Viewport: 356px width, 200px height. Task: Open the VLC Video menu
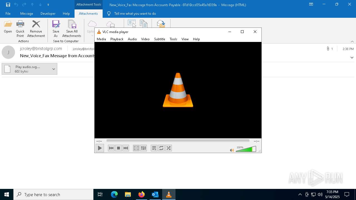(145, 39)
